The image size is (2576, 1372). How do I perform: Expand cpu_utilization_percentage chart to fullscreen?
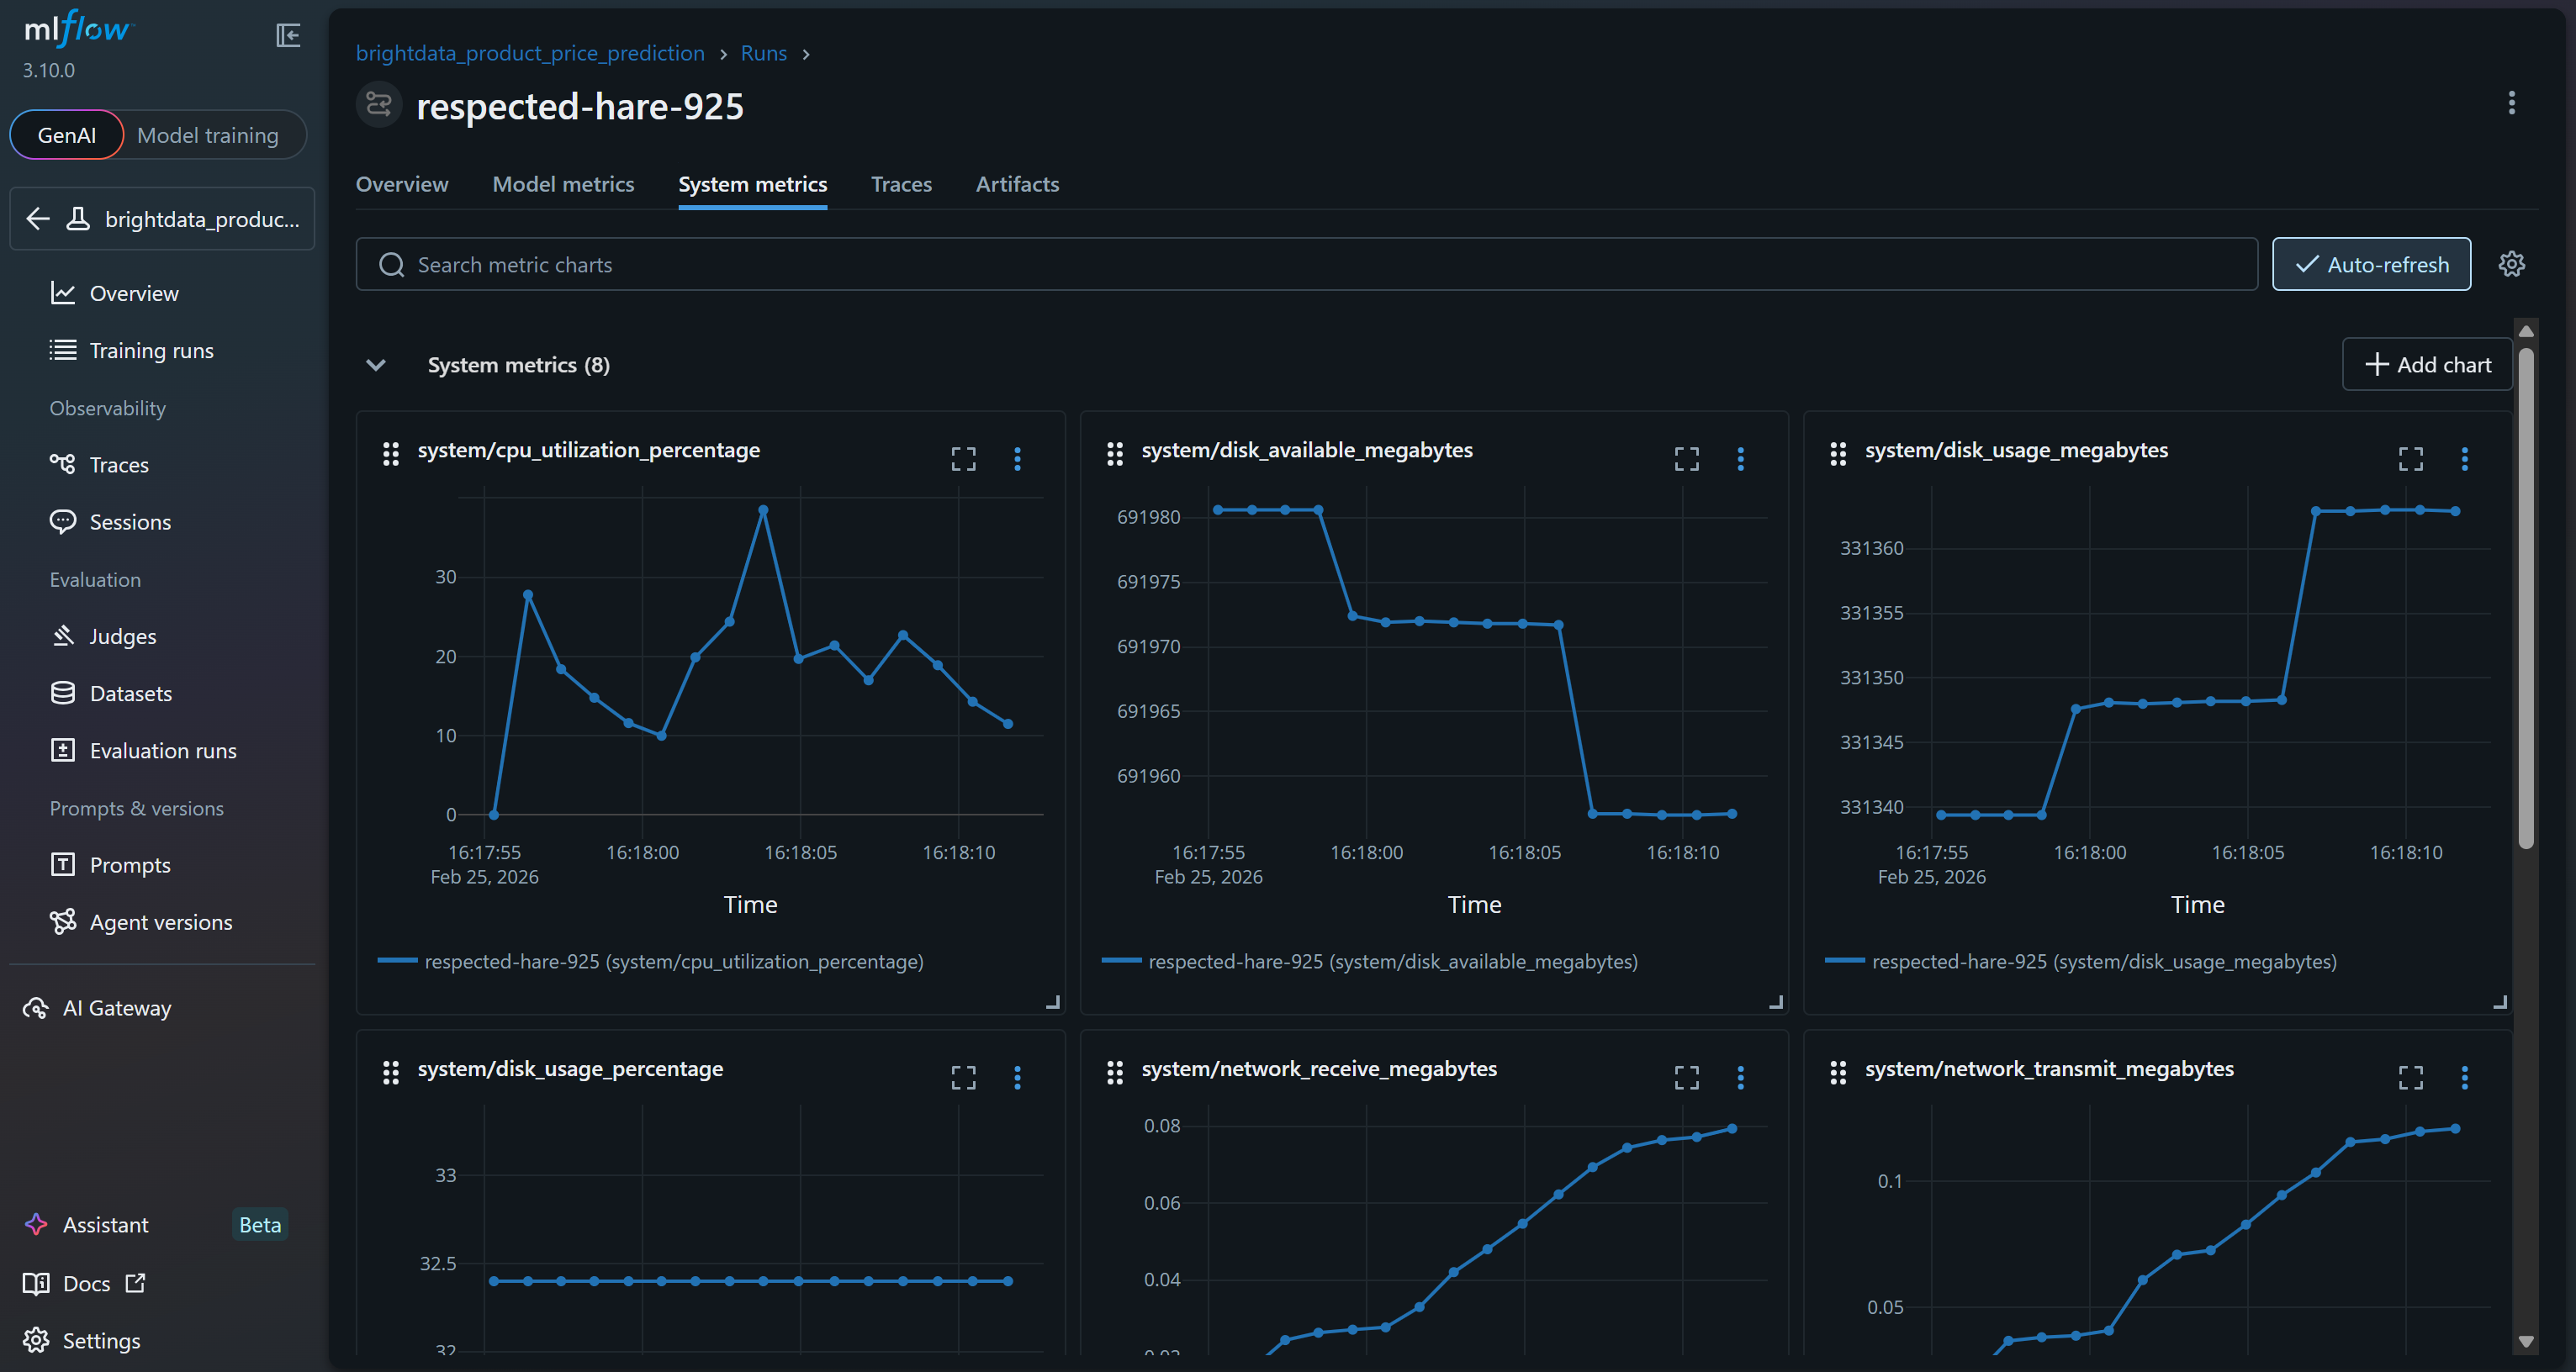point(962,459)
